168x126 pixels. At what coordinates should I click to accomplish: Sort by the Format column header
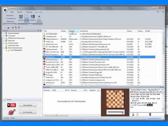click(74, 31)
